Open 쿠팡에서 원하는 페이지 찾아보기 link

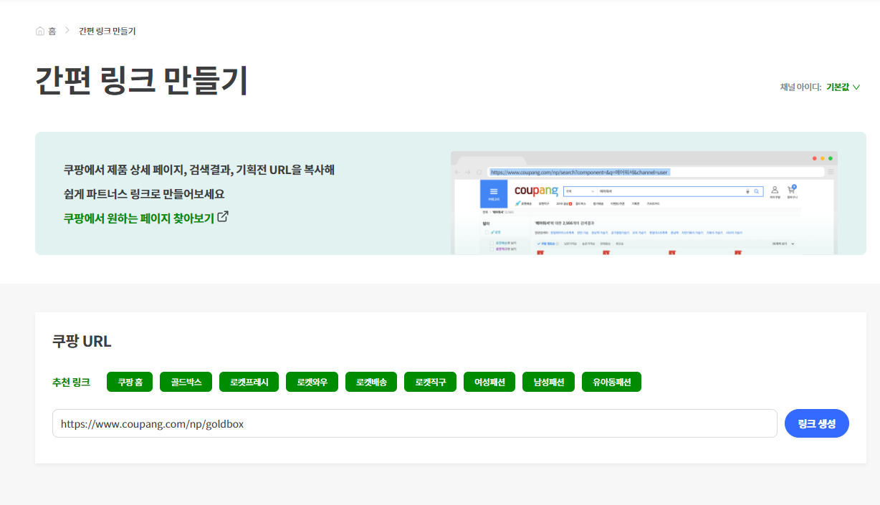coord(139,218)
